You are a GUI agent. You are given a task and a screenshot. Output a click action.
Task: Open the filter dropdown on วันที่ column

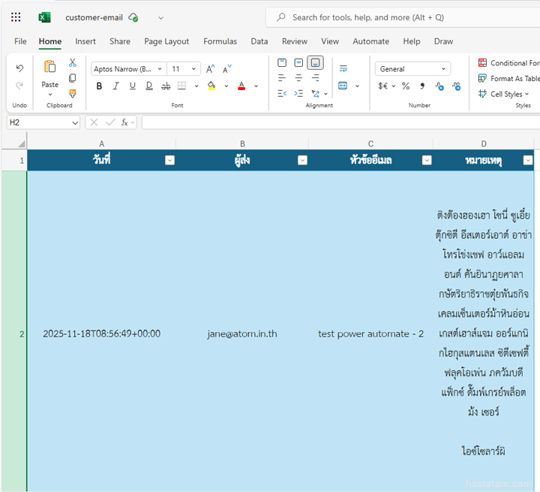click(x=169, y=160)
